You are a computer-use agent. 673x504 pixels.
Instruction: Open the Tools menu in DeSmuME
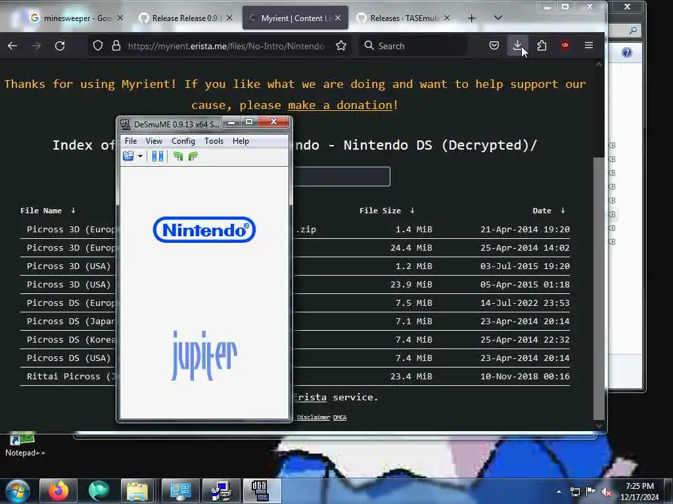pos(214,141)
